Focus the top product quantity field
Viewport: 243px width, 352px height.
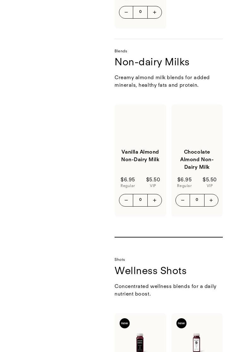tap(140, 12)
